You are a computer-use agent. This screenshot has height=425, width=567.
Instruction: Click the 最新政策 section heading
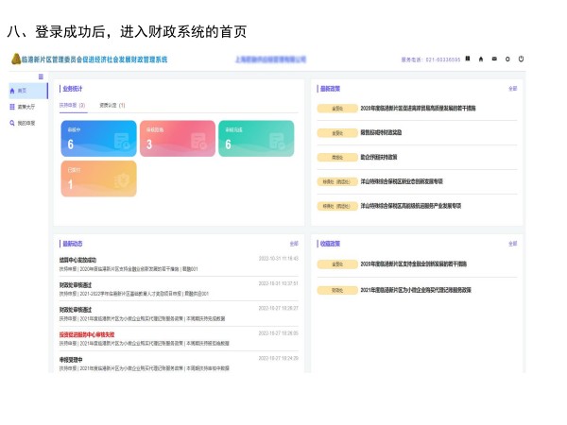[330, 89]
